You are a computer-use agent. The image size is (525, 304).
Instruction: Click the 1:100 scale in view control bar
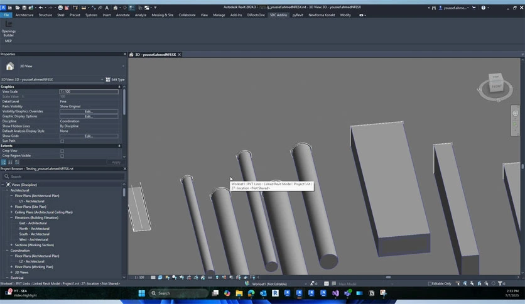[x=139, y=278]
